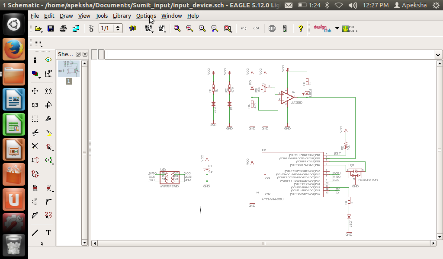Click the Zoom in magnifier
The image size is (443, 259).
189,28
